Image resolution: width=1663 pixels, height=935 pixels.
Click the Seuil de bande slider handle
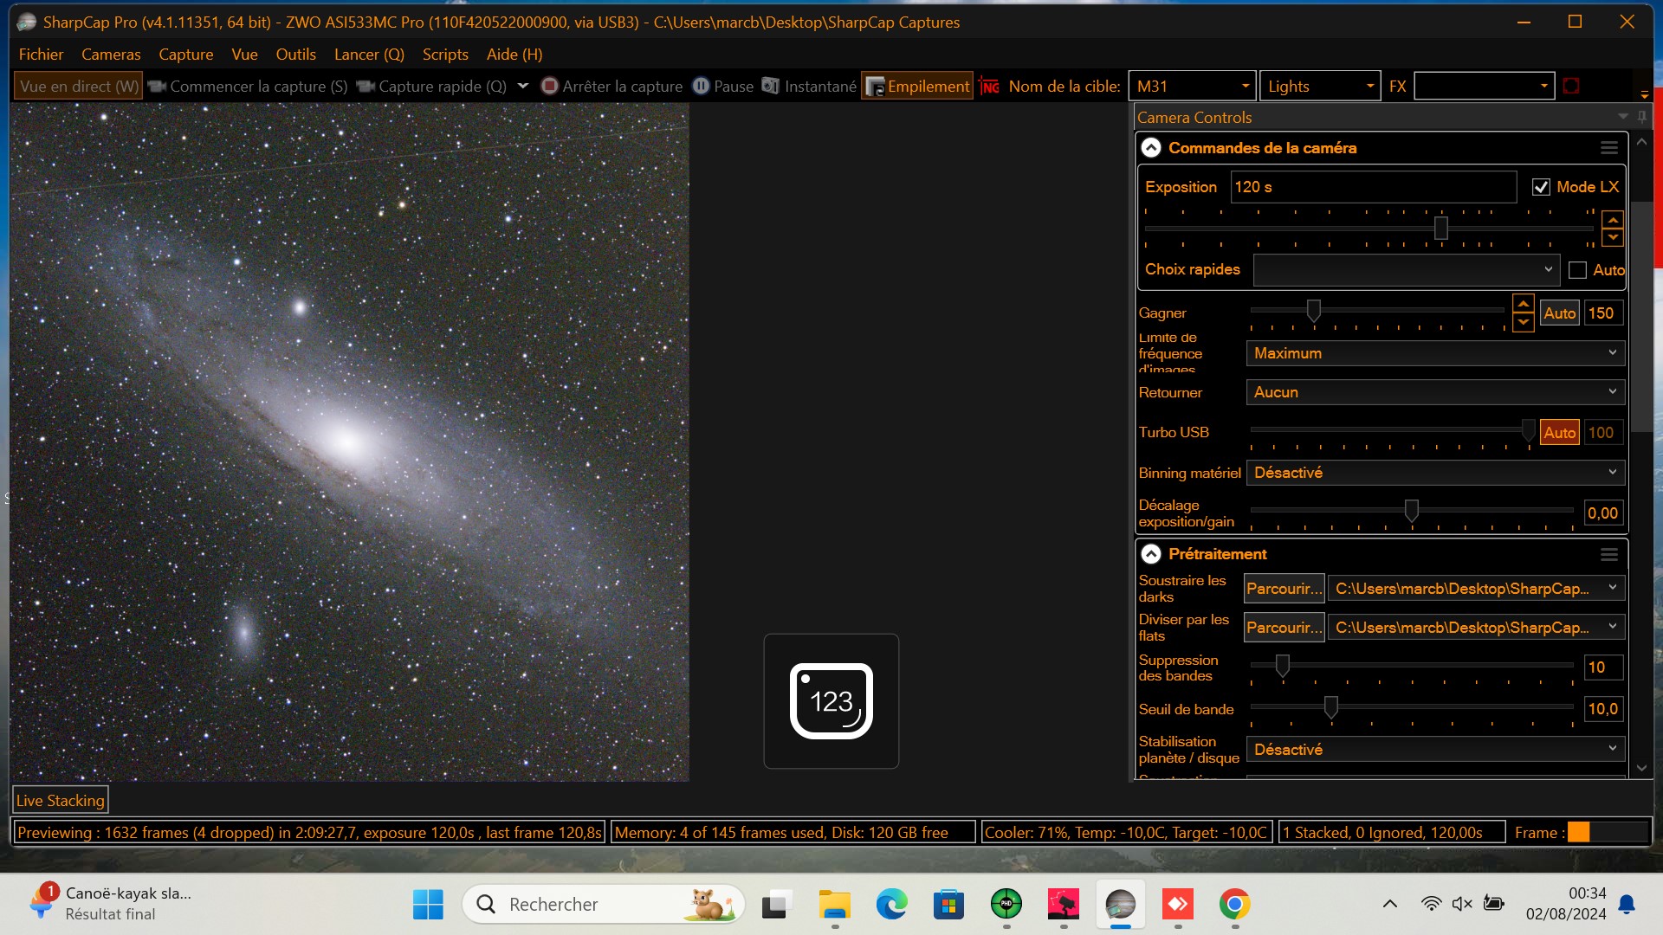[x=1331, y=708]
